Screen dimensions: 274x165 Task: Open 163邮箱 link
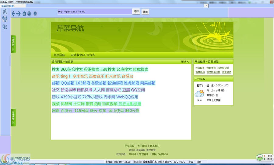83,83
